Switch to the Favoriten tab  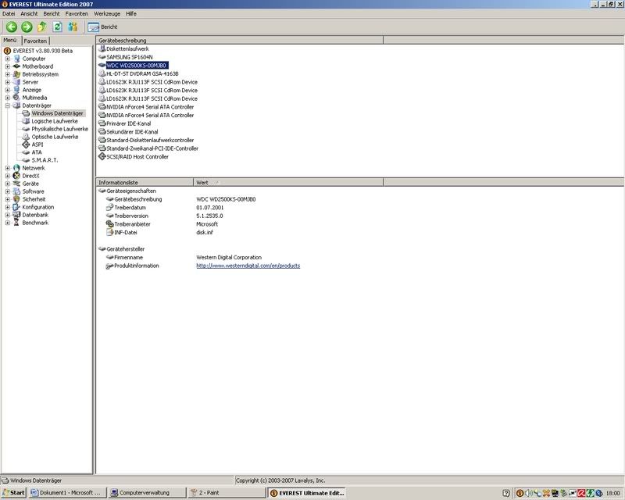pyautogui.click(x=35, y=41)
